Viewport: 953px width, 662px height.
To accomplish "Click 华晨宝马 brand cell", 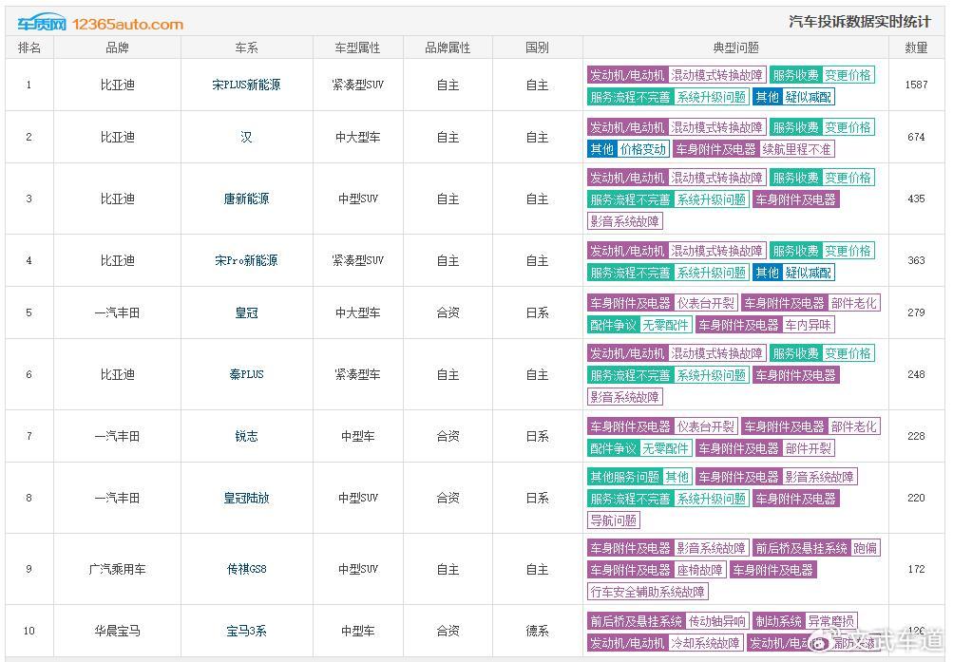I will pyautogui.click(x=117, y=631).
